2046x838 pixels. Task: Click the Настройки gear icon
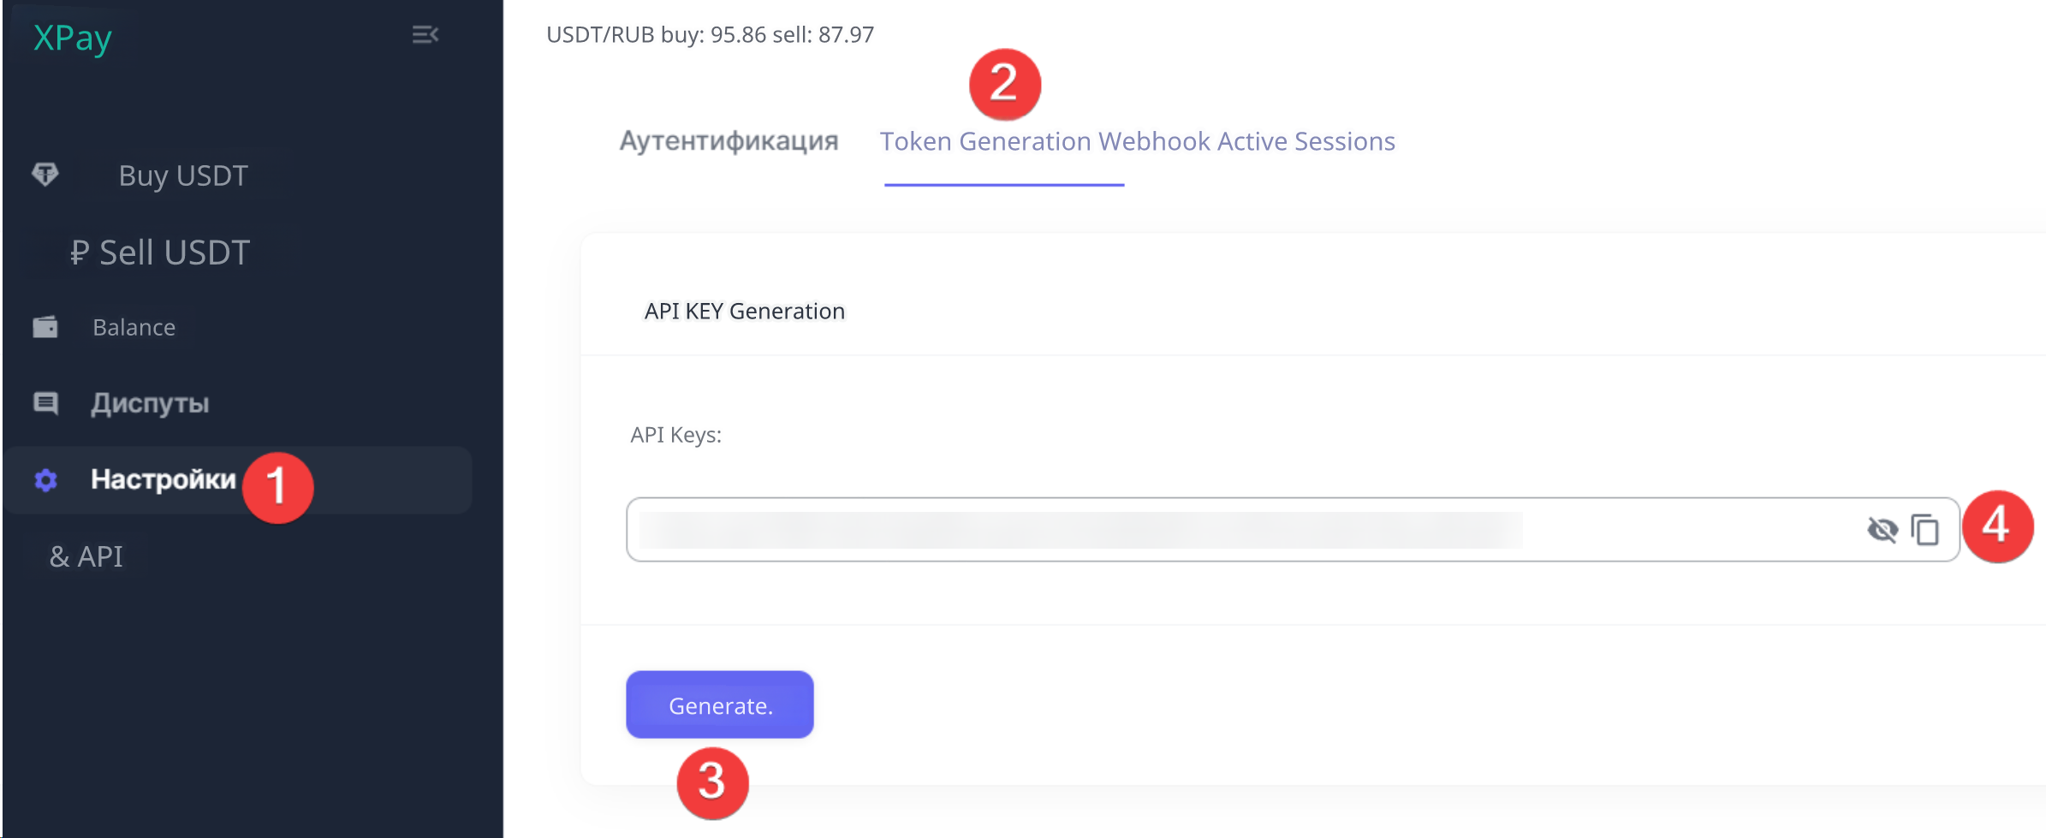45,480
